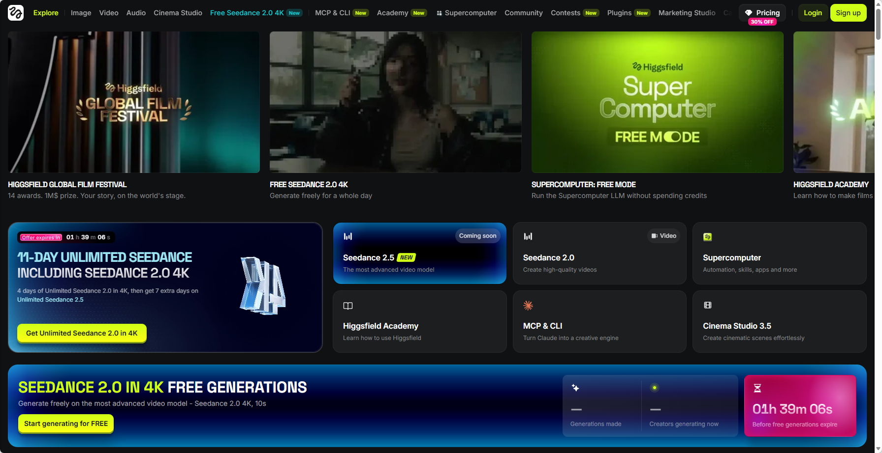Open the Super Computer Free Mode banner
The image size is (882, 453).
pos(658,102)
